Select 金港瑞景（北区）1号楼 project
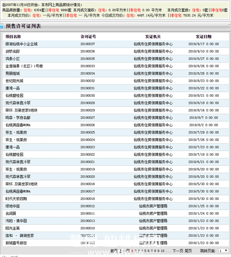Screen dimensions: 231x257 tap(24, 66)
